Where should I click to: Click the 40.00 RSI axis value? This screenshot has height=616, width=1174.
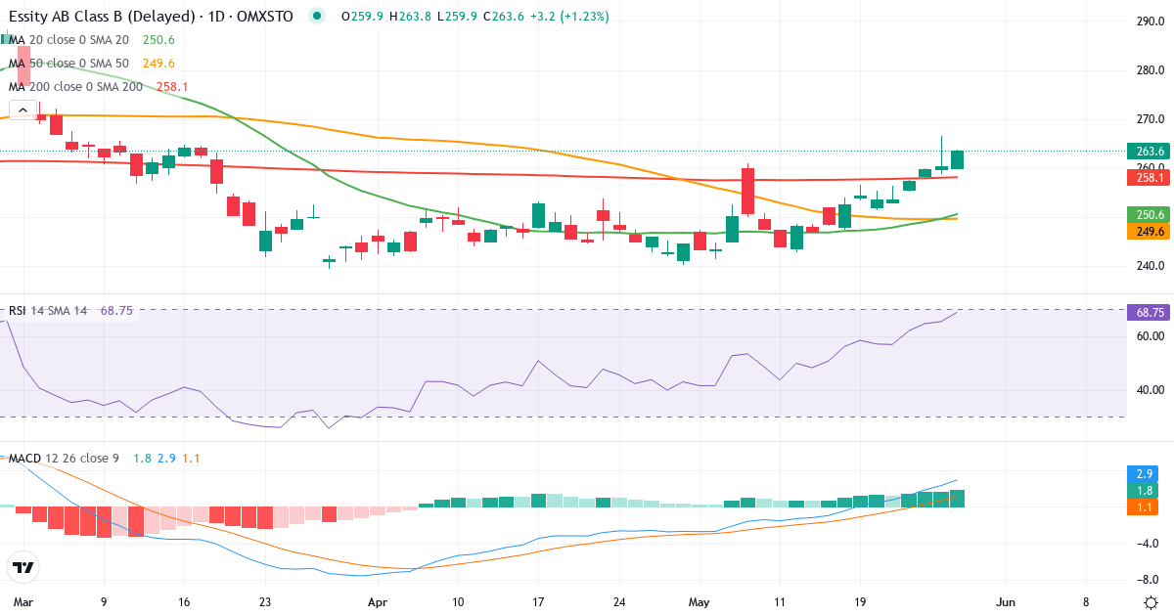pos(1150,390)
